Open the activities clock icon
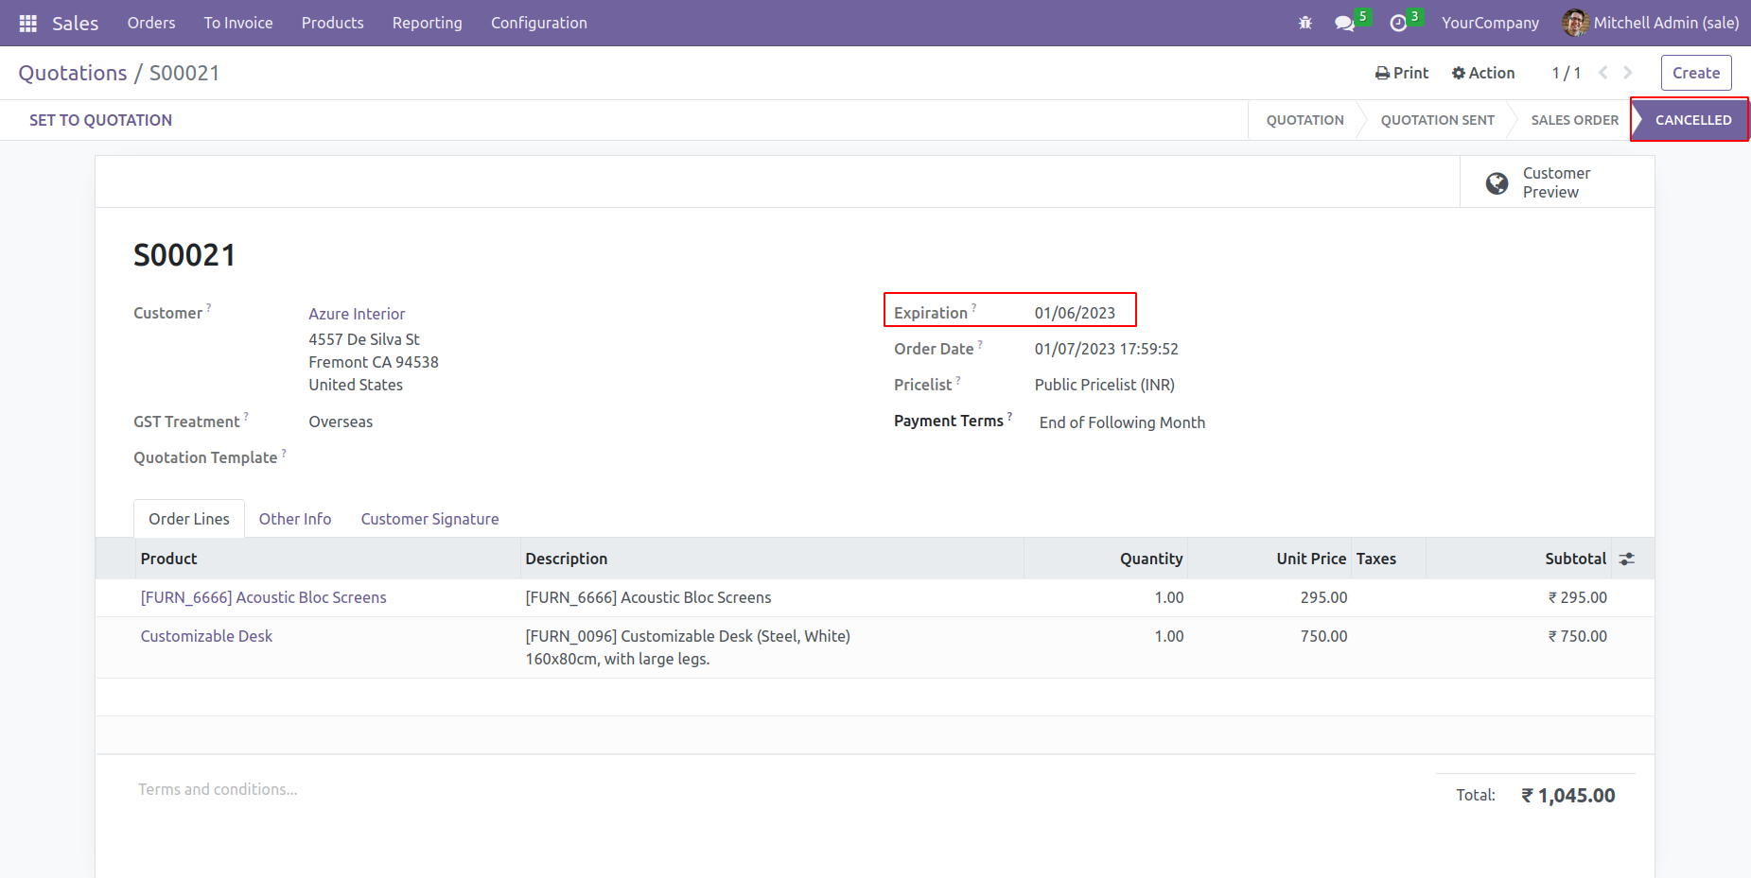Viewport: 1751px width, 878px height. [x=1398, y=23]
